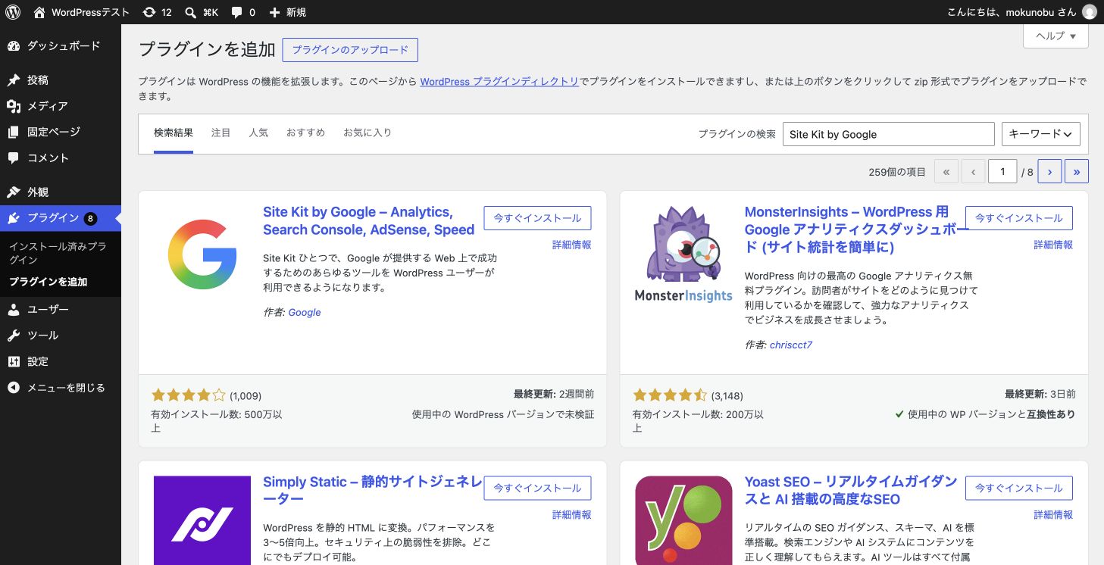Switch to the 検索結果 tab

pos(174,133)
